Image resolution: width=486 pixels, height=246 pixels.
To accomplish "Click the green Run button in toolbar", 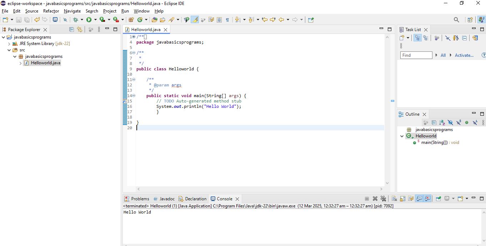I will coord(89,20).
